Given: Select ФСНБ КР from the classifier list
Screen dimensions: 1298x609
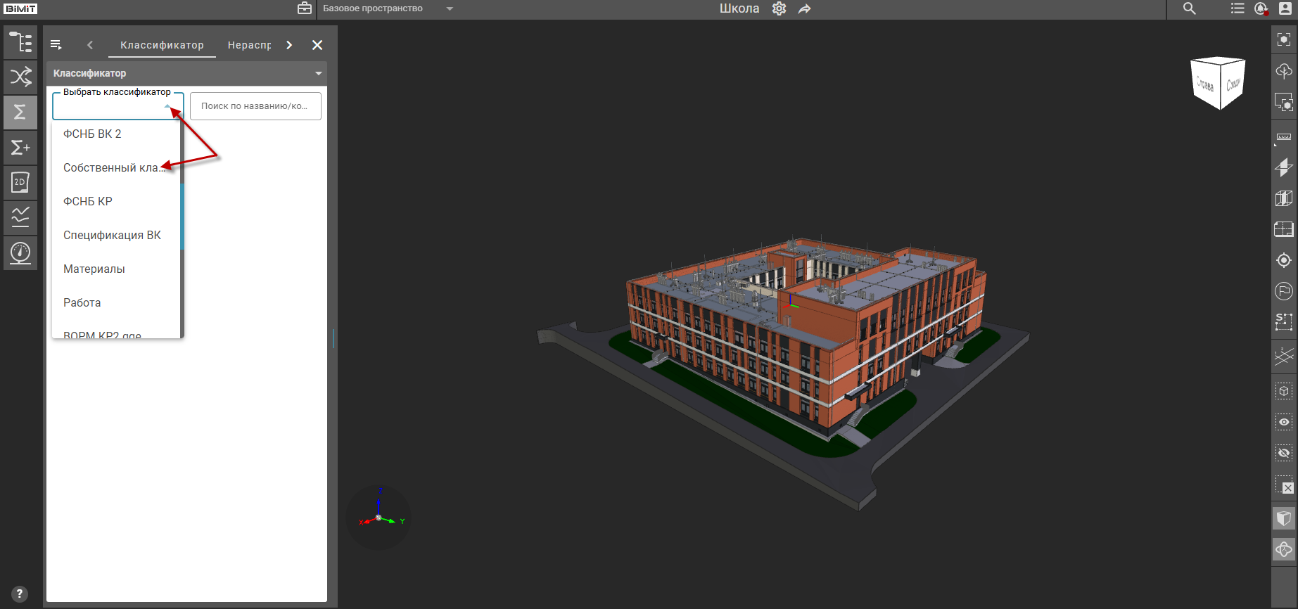Looking at the screenshot, I should 88,202.
